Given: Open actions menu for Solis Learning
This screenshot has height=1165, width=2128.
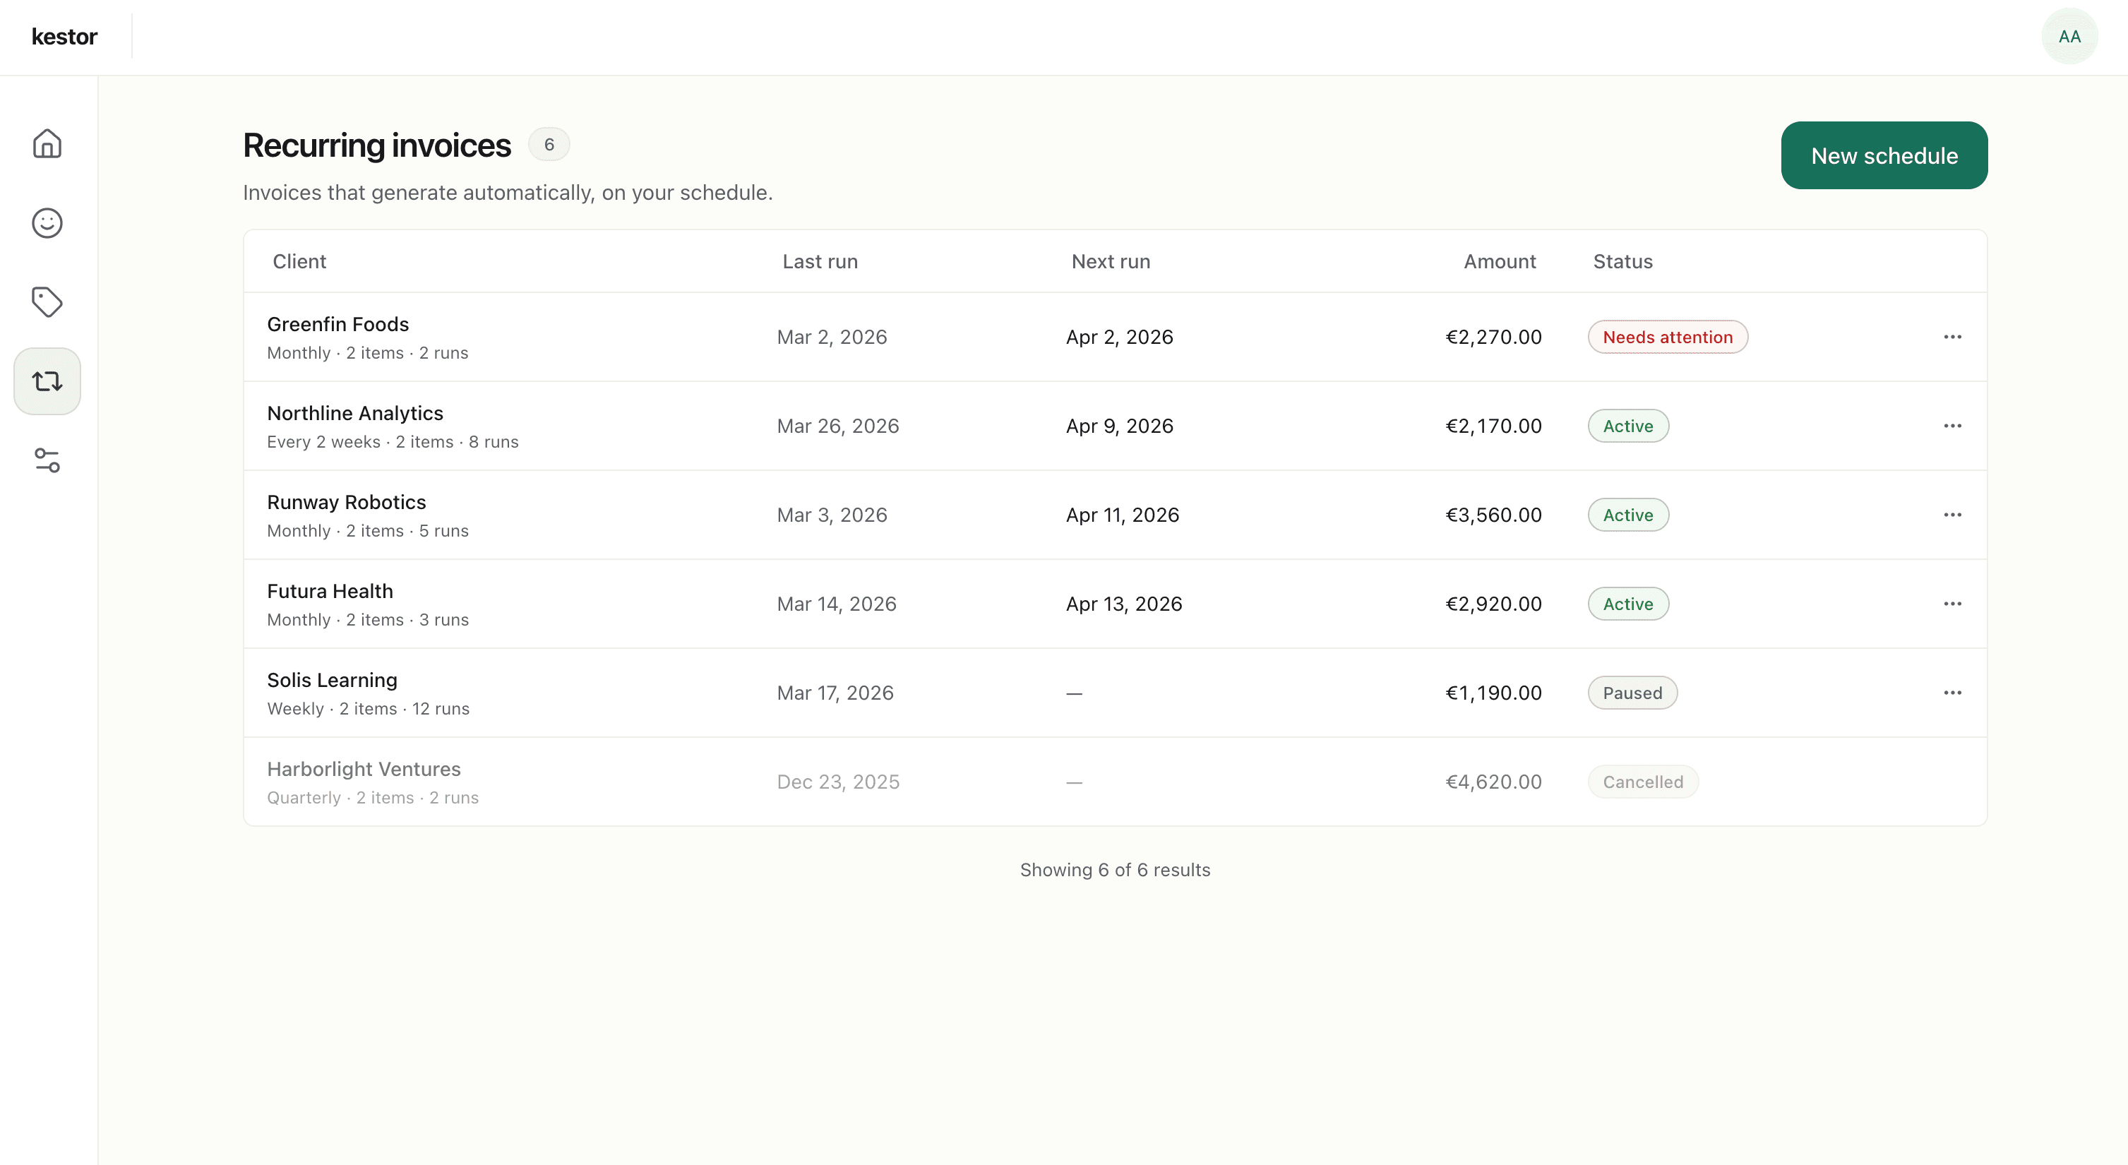Looking at the screenshot, I should pyautogui.click(x=1953, y=693).
